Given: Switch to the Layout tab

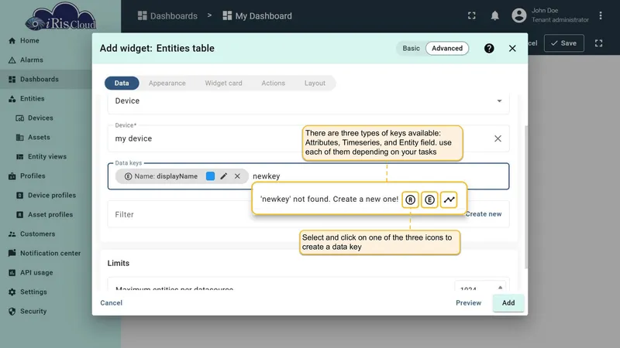Looking at the screenshot, I should click(315, 84).
